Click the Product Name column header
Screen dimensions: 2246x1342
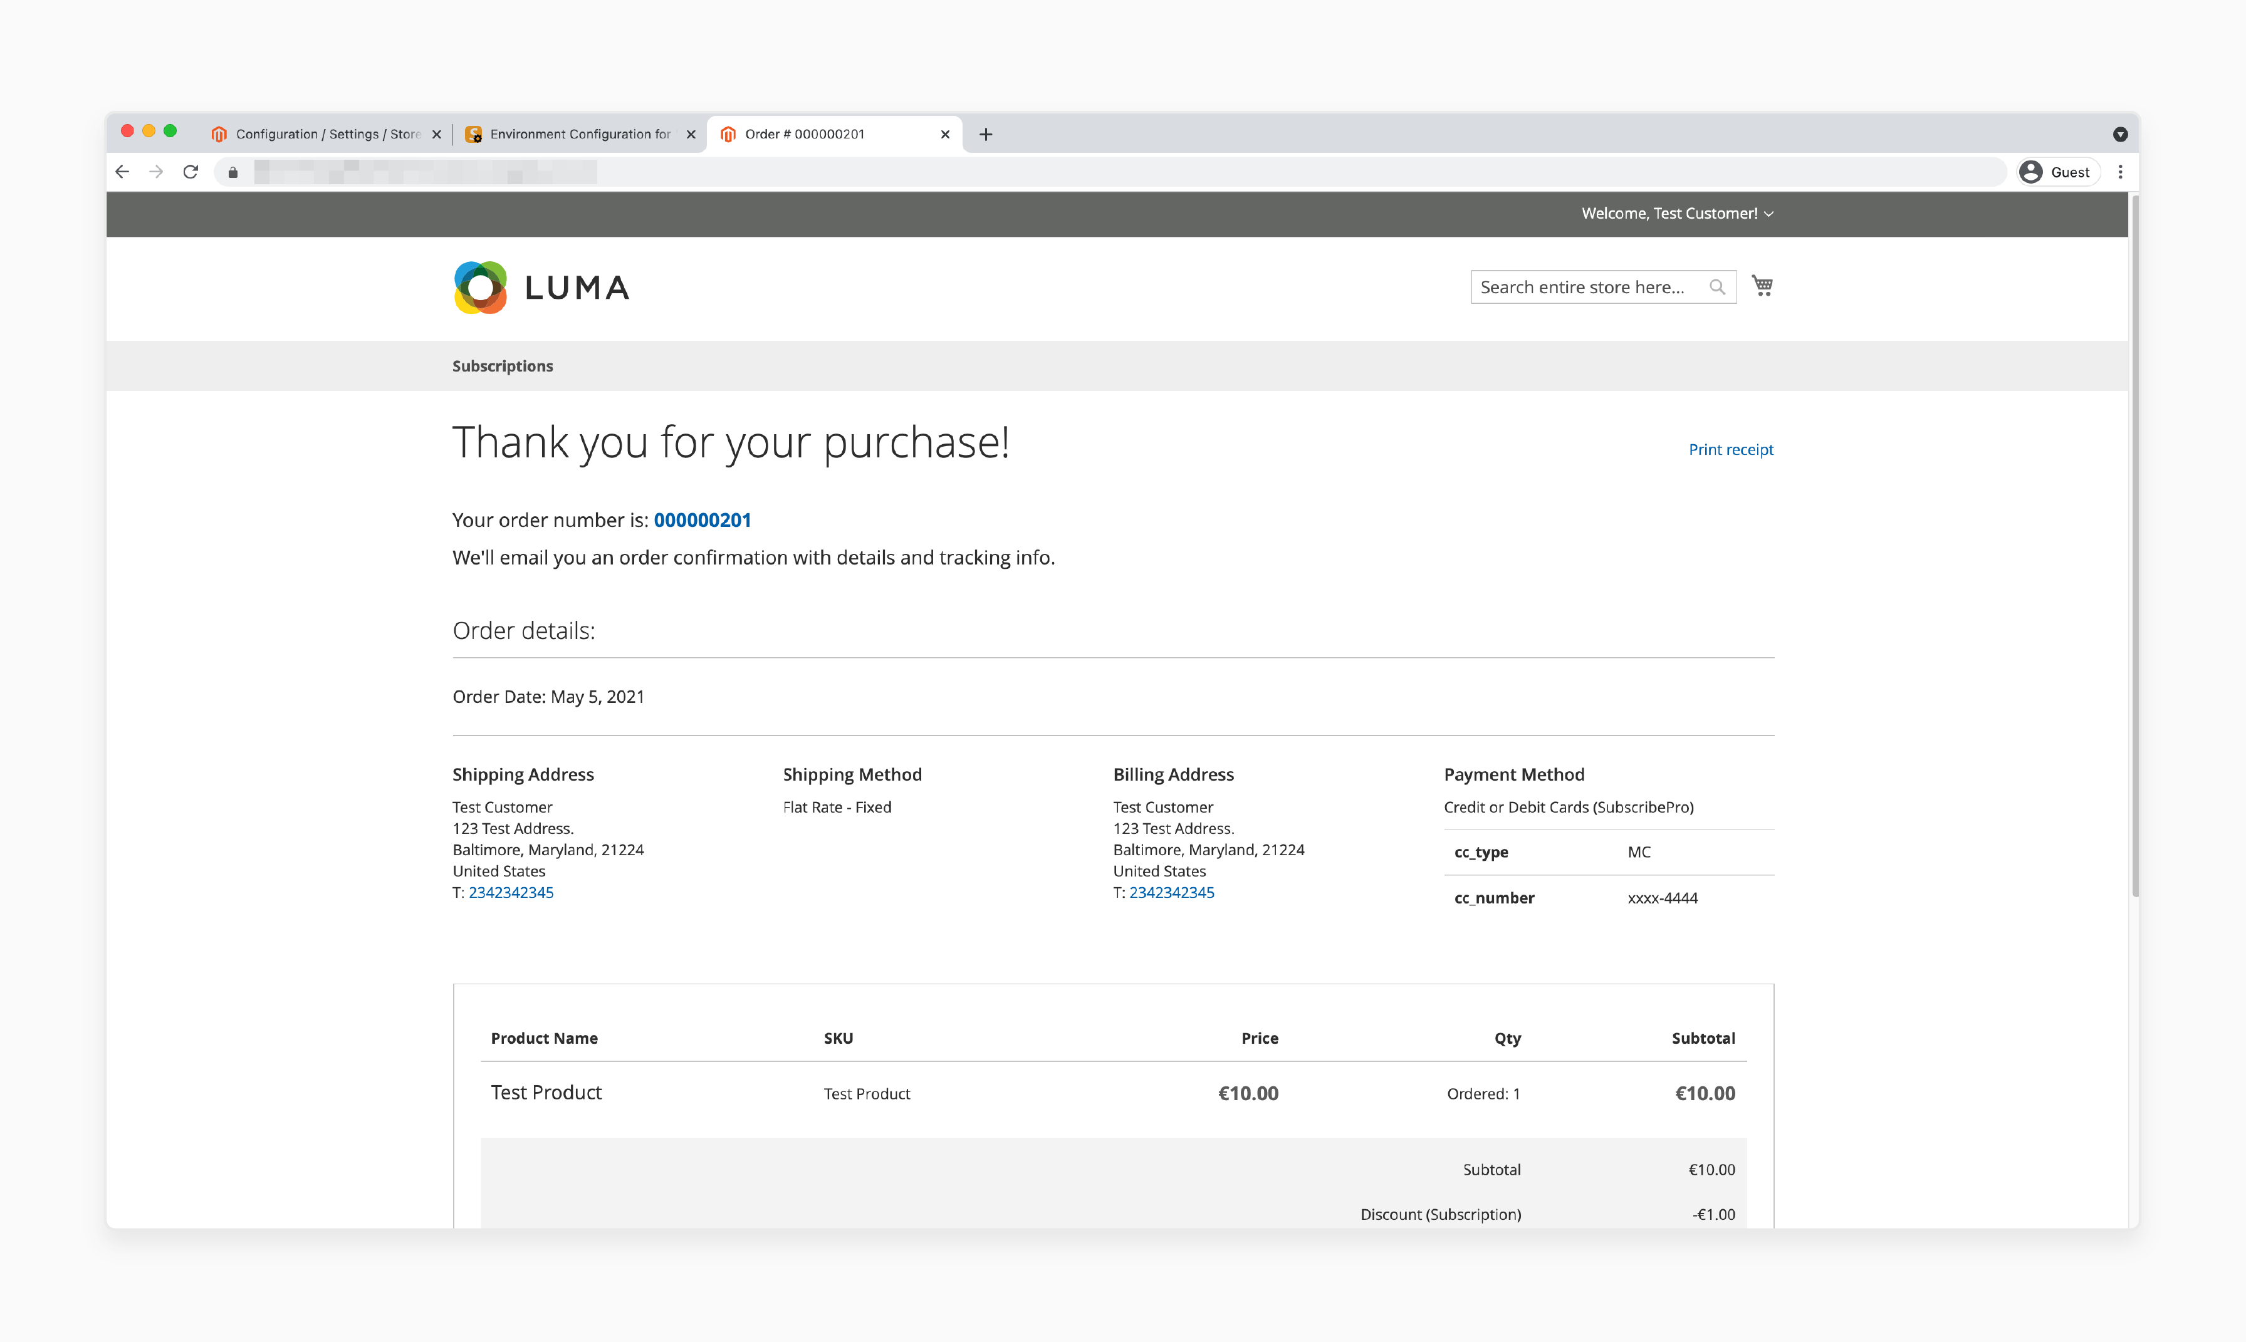[543, 1038]
